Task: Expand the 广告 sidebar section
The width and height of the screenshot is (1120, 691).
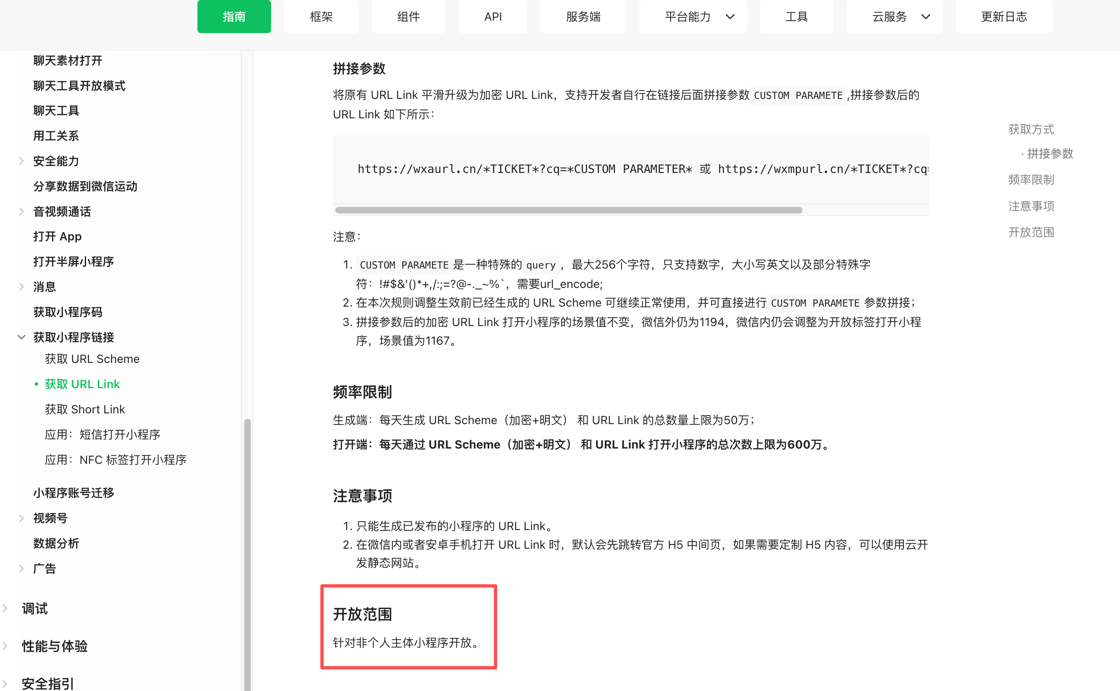Action: pyautogui.click(x=21, y=569)
